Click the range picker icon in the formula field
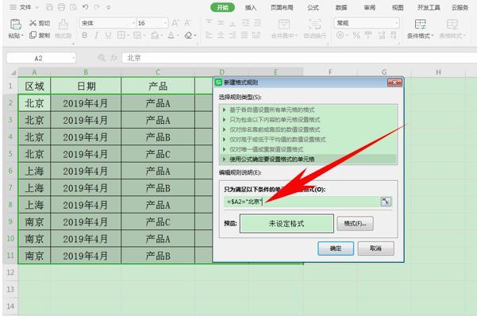This screenshot has width=477, height=316. (x=386, y=202)
